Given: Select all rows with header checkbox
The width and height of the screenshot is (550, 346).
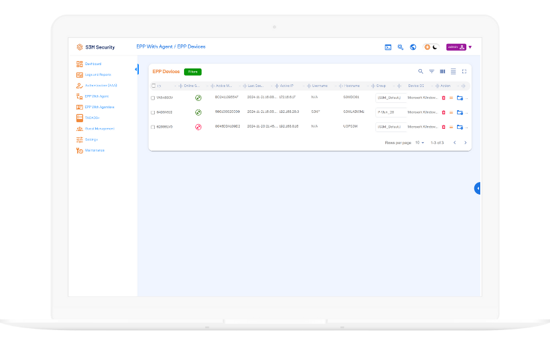Looking at the screenshot, I should pos(153,86).
